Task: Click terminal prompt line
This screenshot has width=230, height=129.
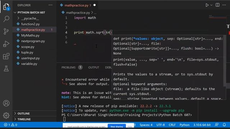Action: pyautogui.click(x=126, y=115)
